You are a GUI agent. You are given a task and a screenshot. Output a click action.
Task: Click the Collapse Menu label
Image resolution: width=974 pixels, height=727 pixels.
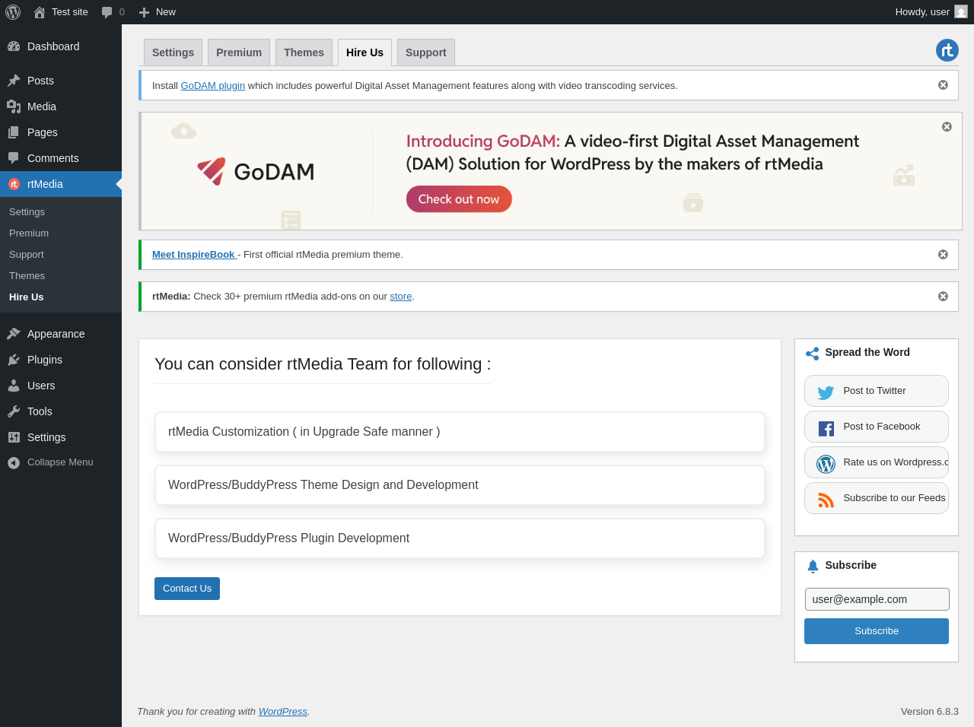pyautogui.click(x=60, y=462)
